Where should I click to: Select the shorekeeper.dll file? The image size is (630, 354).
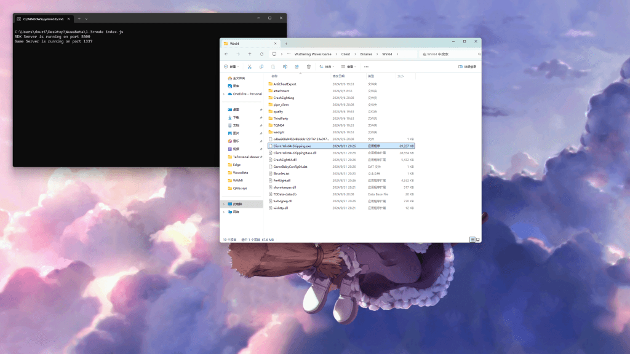pos(285,187)
